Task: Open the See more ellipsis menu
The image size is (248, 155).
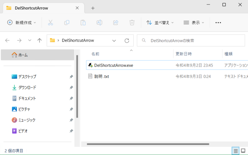Action: [x=218, y=23]
